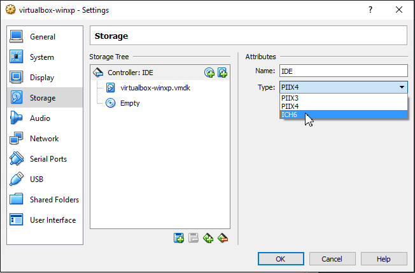Select the USB settings category
This screenshot has width=415, height=273.
click(45, 179)
